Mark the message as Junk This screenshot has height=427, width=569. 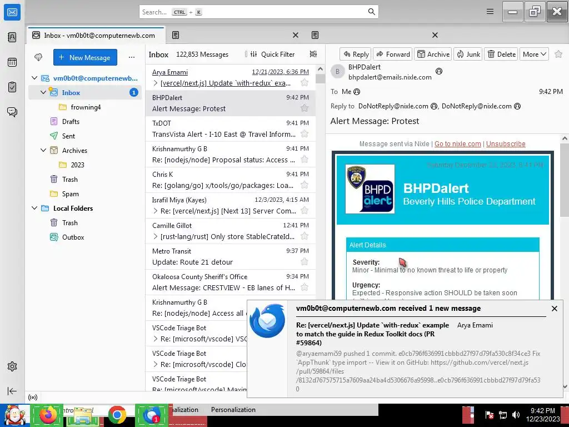click(x=468, y=54)
